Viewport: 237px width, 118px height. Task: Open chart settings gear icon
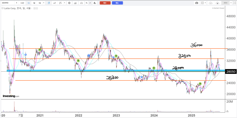pyautogui.click(x=69, y=3)
